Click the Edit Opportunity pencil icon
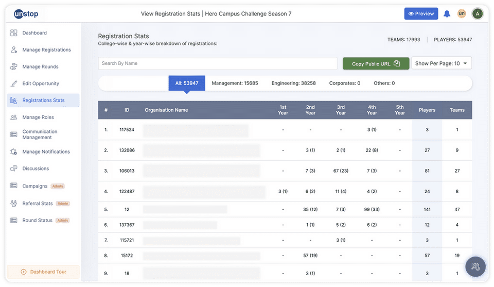The image size is (494, 287). [x=14, y=83]
